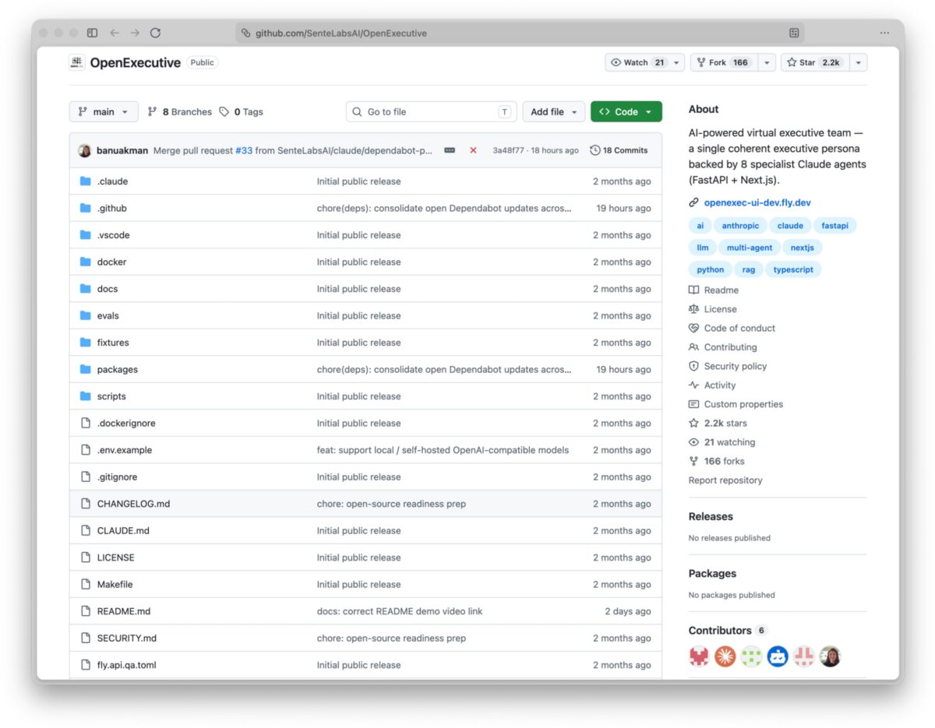Open the README.md file
The image size is (935, 728).
pos(124,611)
